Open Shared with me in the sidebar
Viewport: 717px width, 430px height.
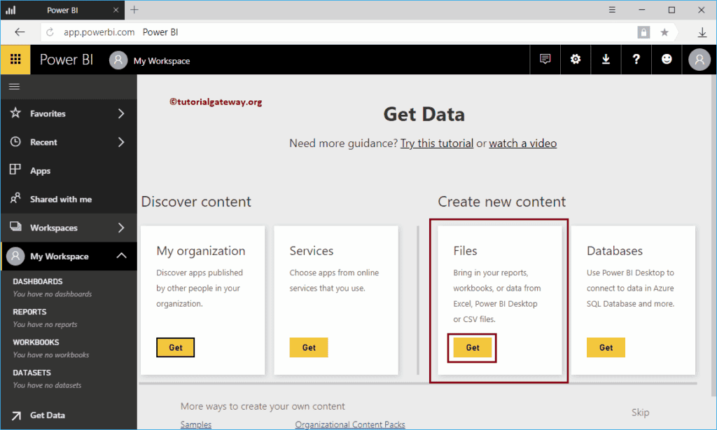[14, 199]
